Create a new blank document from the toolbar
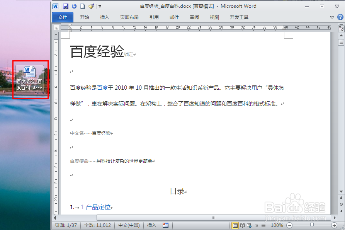The height and width of the screenshot is (230, 345). pos(83,6)
